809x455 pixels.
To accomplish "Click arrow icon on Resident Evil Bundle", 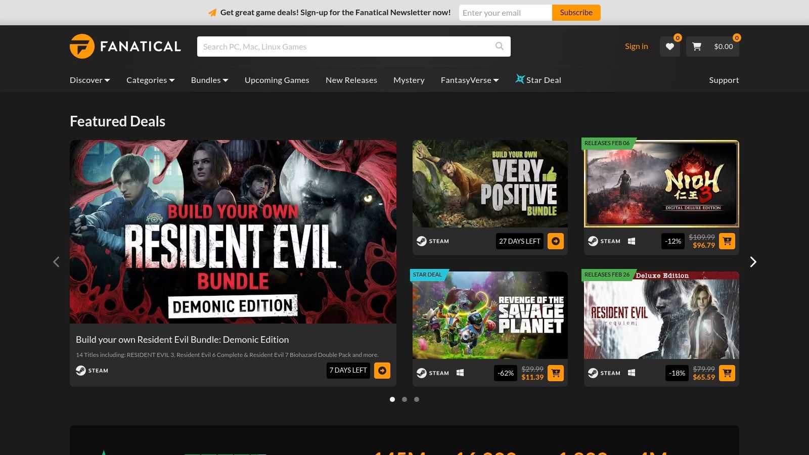I will (x=382, y=371).
